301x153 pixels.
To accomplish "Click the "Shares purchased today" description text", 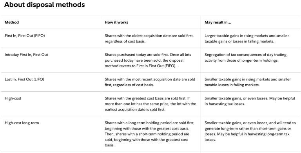I will [x=148, y=60].
